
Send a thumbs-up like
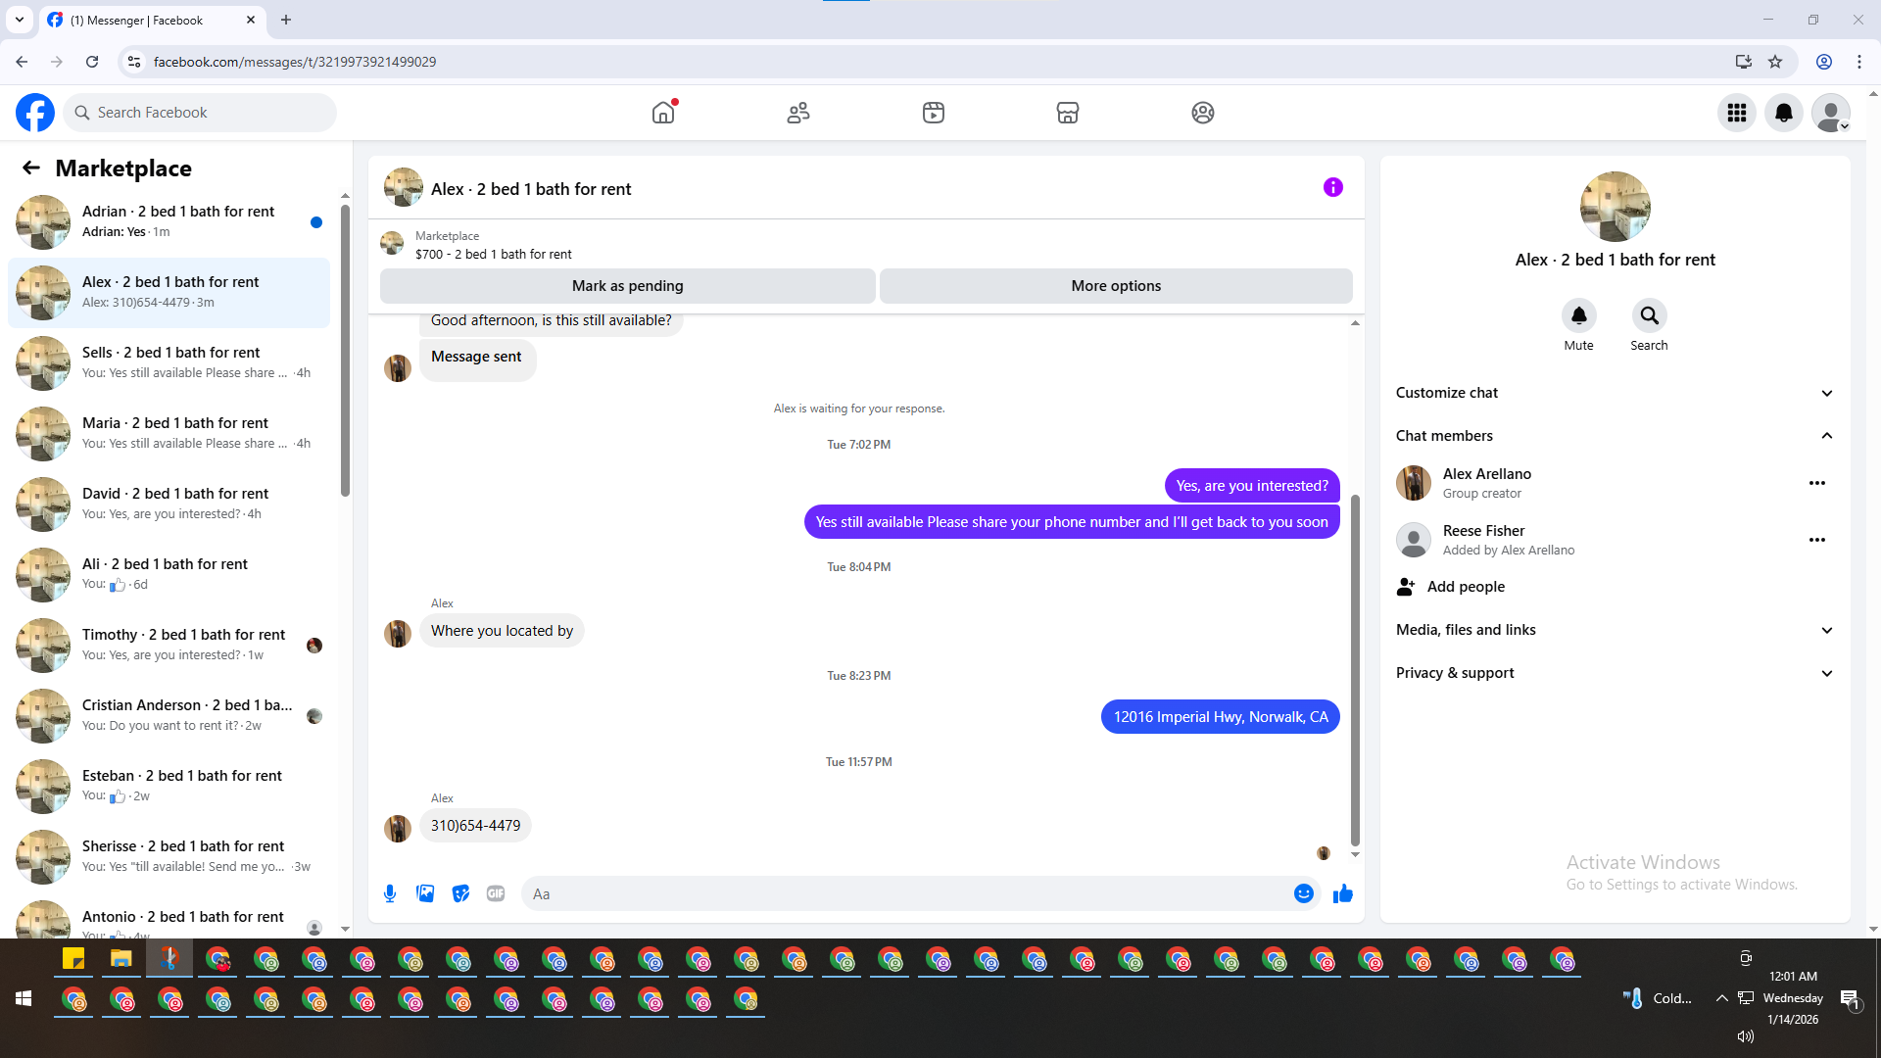pos(1342,893)
